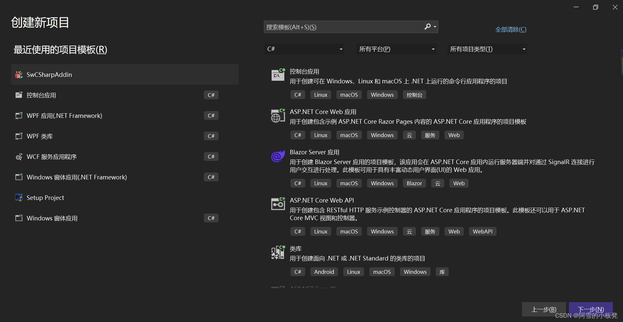Select the Setup Project template
This screenshot has height=322, width=623.
pos(125,198)
